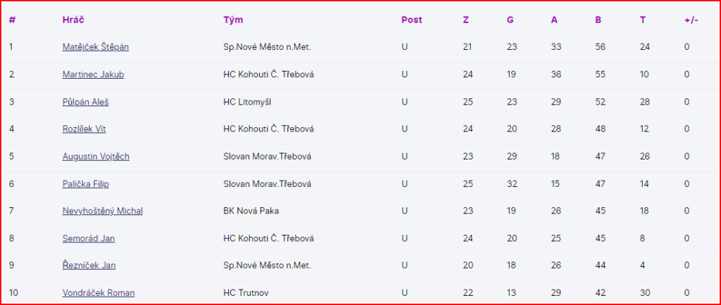Sort table by Hráč column header

tap(73, 20)
